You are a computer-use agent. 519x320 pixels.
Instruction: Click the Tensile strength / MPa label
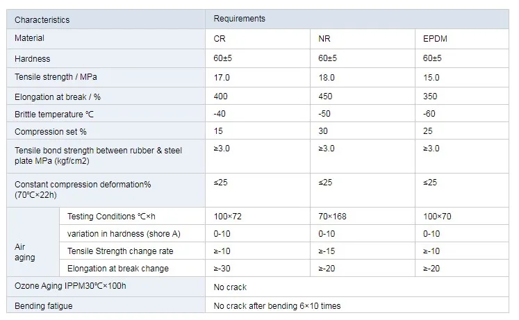pyautogui.click(x=56, y=76)
